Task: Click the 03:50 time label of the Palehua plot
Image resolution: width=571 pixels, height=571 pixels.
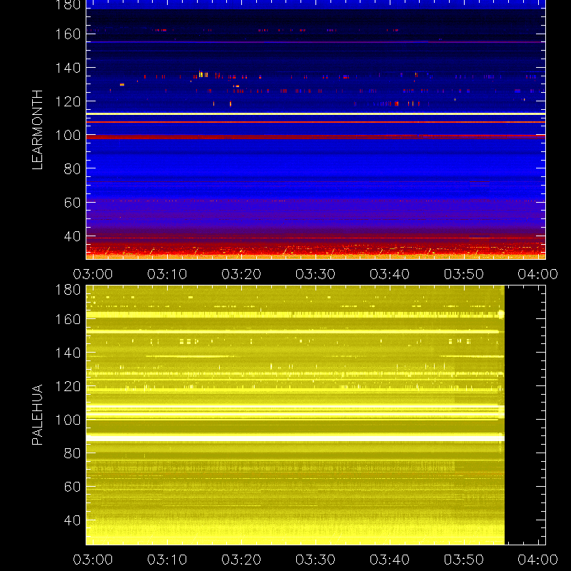Action: pos(463,560)
